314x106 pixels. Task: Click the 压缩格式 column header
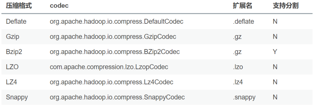click(19, 6)
